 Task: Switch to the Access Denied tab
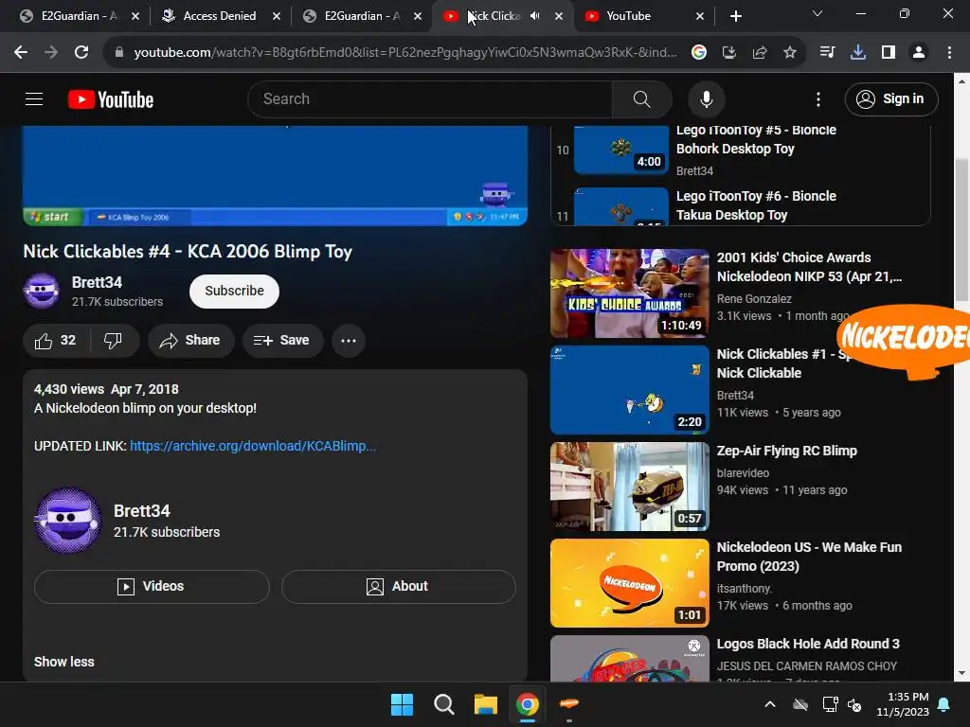[222, 16]
